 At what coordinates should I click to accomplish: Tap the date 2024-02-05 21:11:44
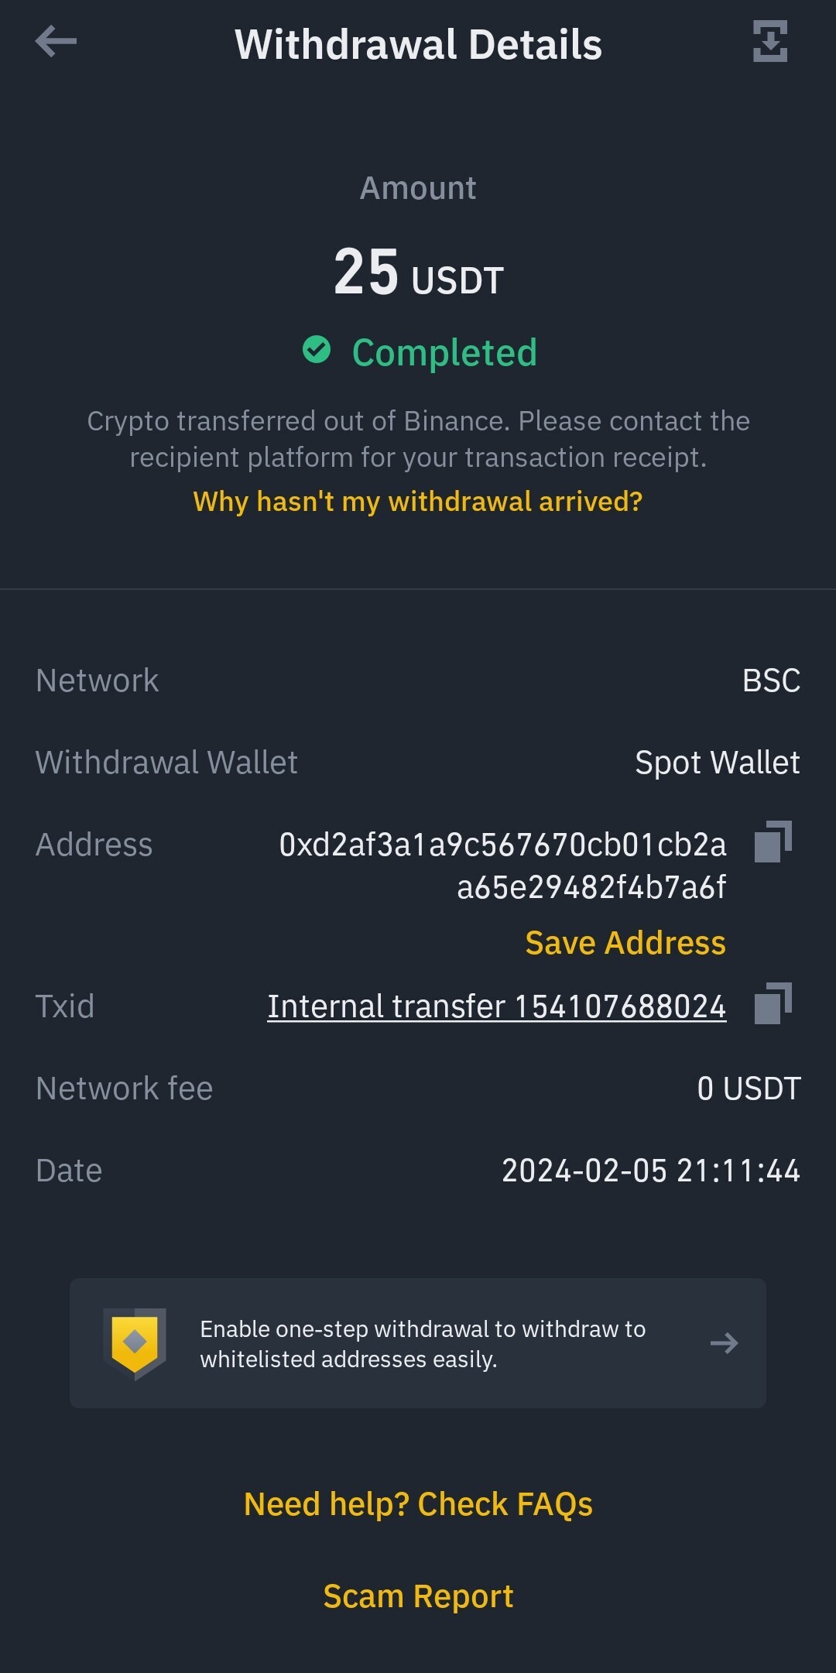(651, 1171)
